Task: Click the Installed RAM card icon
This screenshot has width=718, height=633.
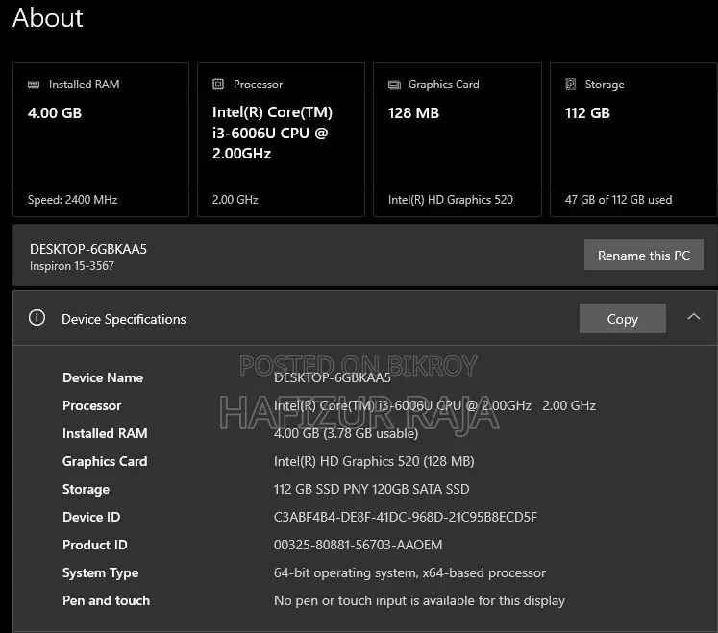Action: point(34,85)
